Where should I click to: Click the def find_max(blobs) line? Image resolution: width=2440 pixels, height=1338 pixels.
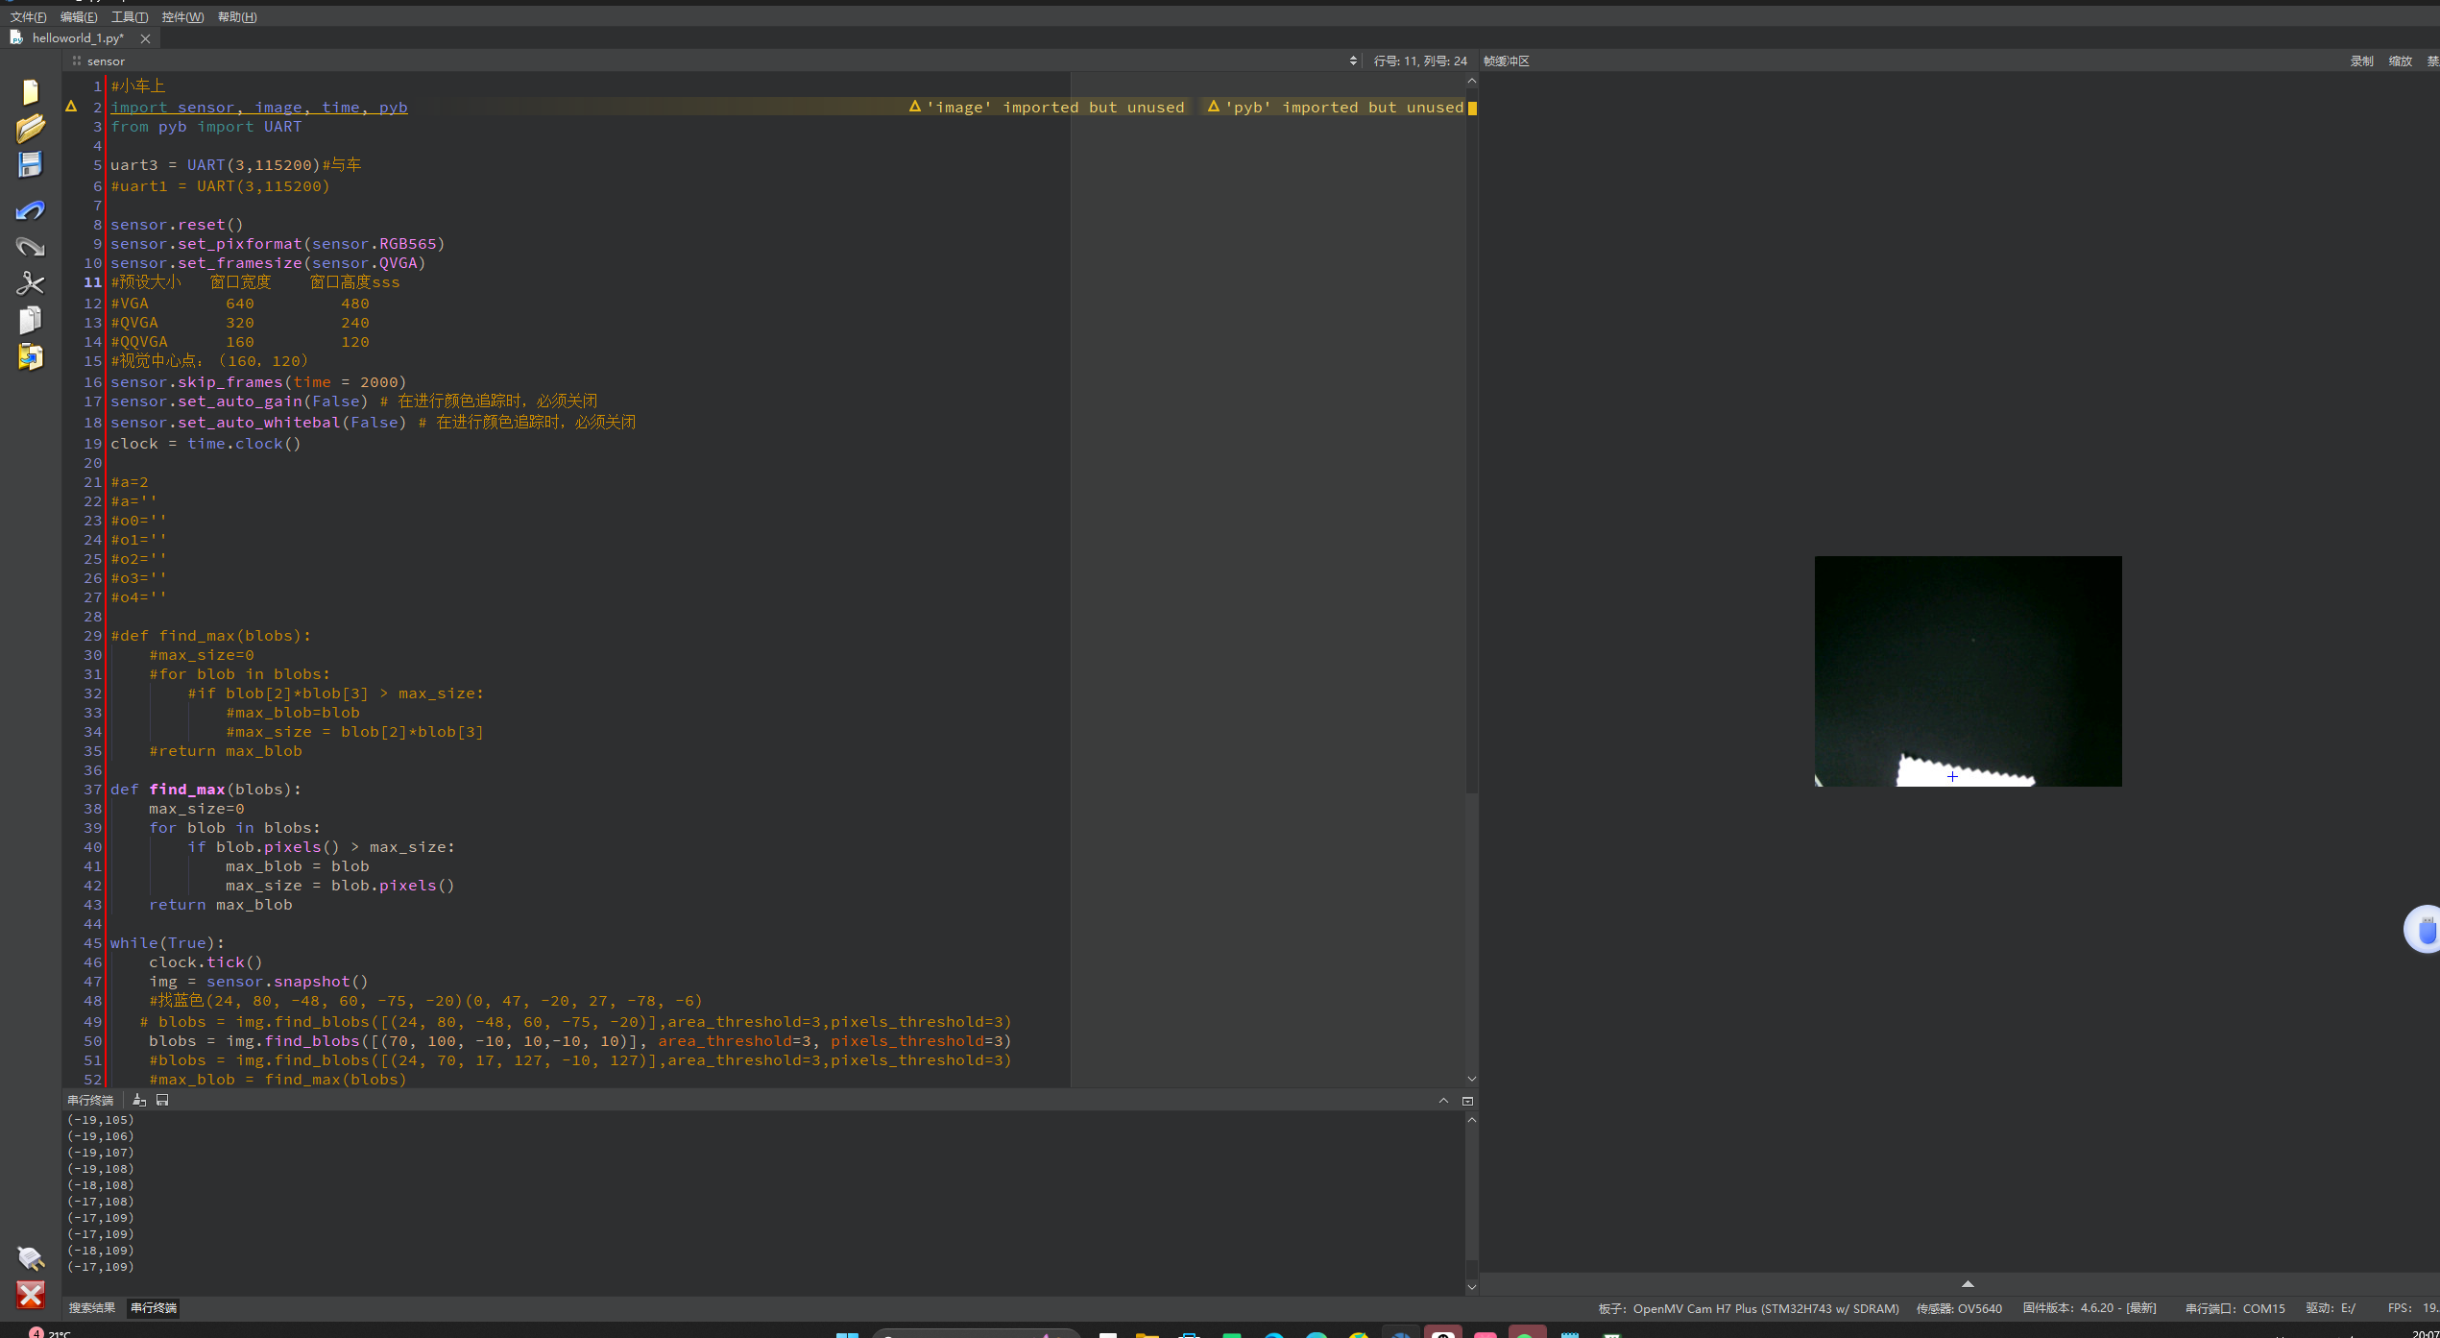(x=205, y=790)
